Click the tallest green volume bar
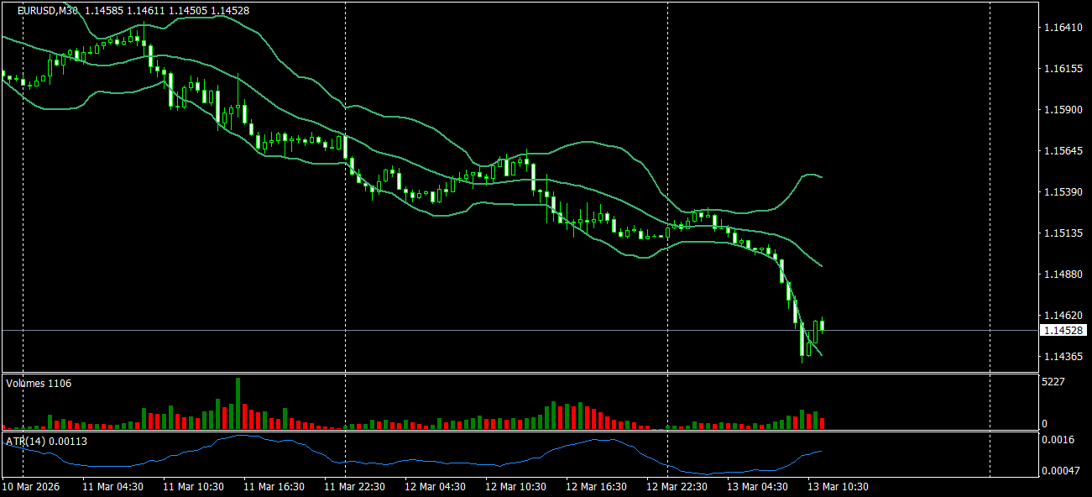Screen dimensions: 1092x497 (x=238, y=404)
